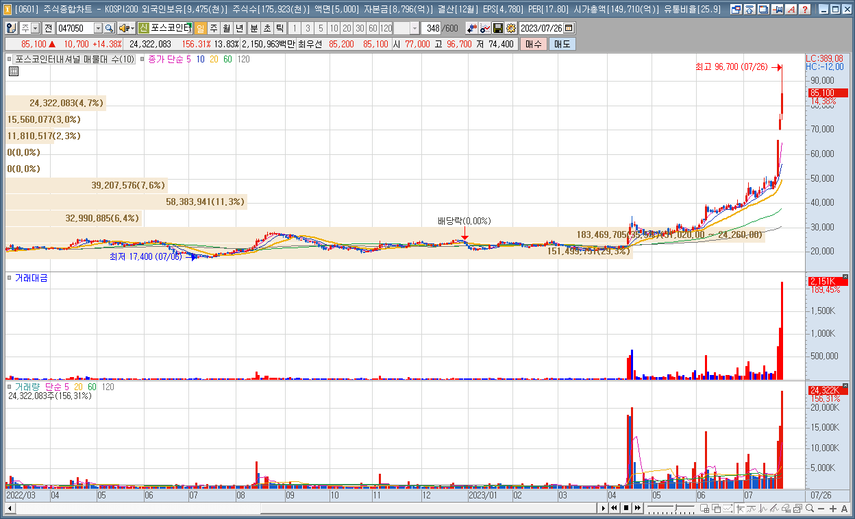Close the 거래량 panel with small x
The height and width of the screenshot is (519, 855).
pos(845,386)
